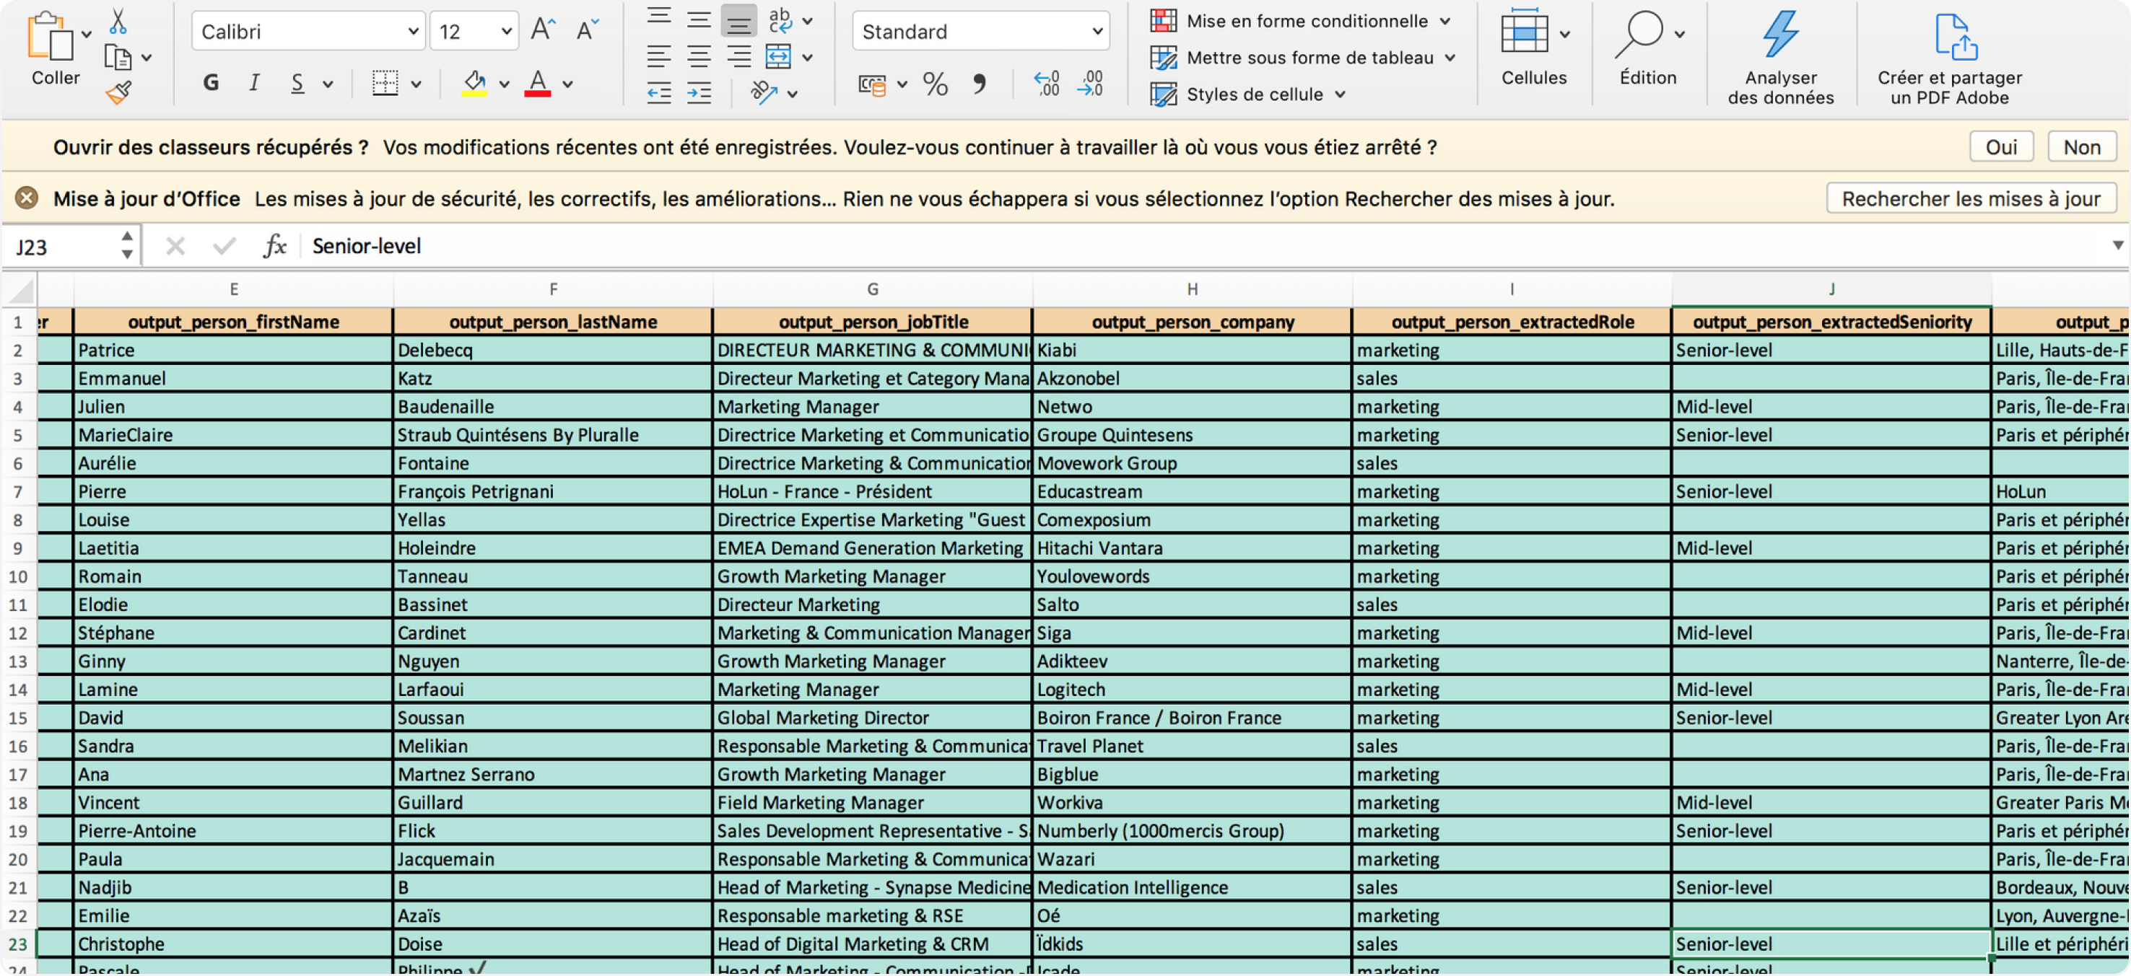
Task: Click Créer et partager un PDF Adobe
Action: 1949,56
